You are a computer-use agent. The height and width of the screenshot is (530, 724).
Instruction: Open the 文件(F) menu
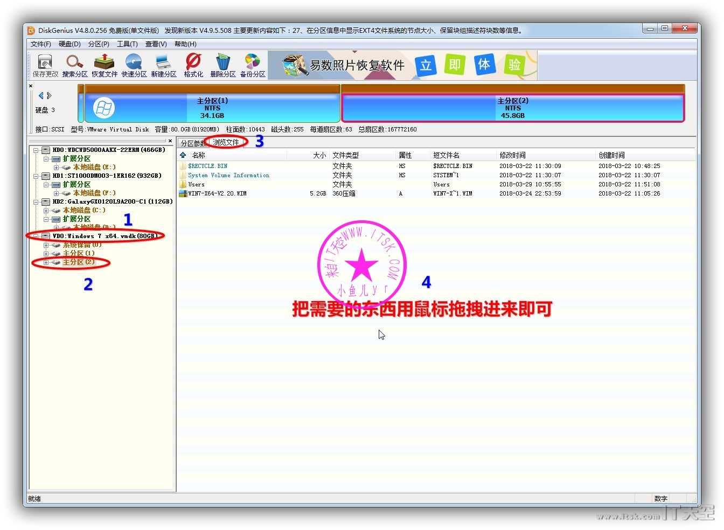click(40, 44)
